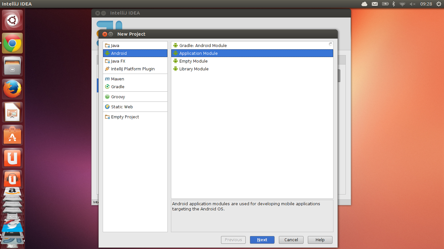Viewport: 444px width, 249px height.
Task: Select the Maven project type
Action: click(135, 79)
